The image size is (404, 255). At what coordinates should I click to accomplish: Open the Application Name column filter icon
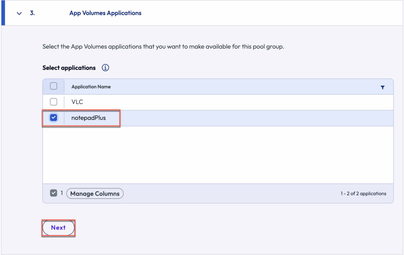tap(382, 87)
